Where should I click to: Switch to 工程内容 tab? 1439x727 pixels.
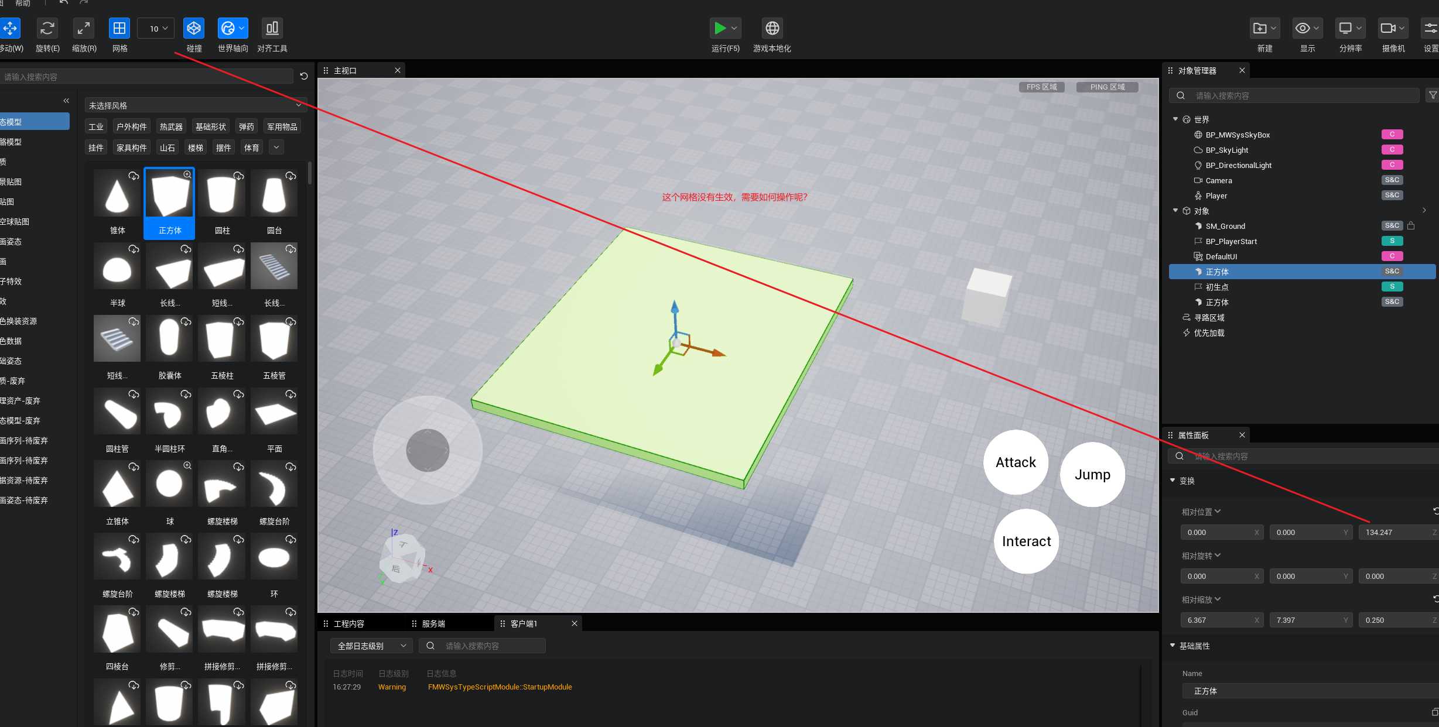tap(349, 623)
